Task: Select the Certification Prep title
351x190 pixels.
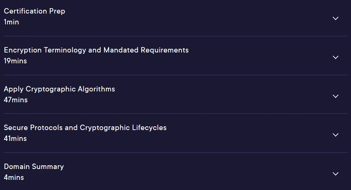Action: pyautogui.click(x=34, y=11)
